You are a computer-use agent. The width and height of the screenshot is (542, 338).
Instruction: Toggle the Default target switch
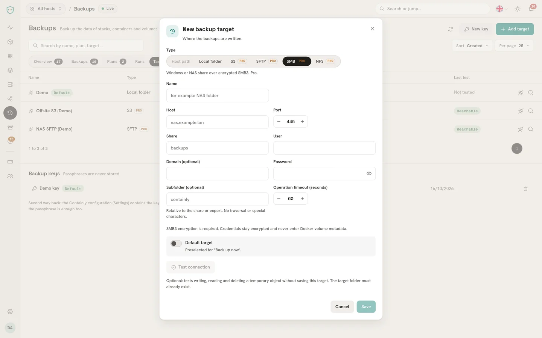pyautogui.click(x=176, y=243)
